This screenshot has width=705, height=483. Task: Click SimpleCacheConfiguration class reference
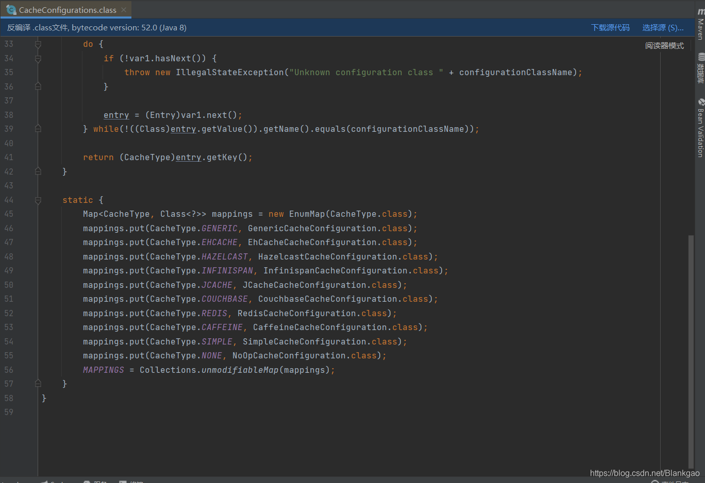click(x=305, y=342)
